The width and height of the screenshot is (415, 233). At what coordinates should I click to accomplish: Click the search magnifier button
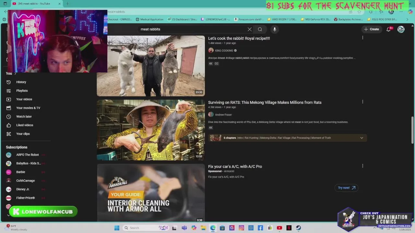(x=260, y=29)
